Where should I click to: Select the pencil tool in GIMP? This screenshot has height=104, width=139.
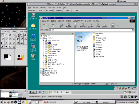point(6,43)
